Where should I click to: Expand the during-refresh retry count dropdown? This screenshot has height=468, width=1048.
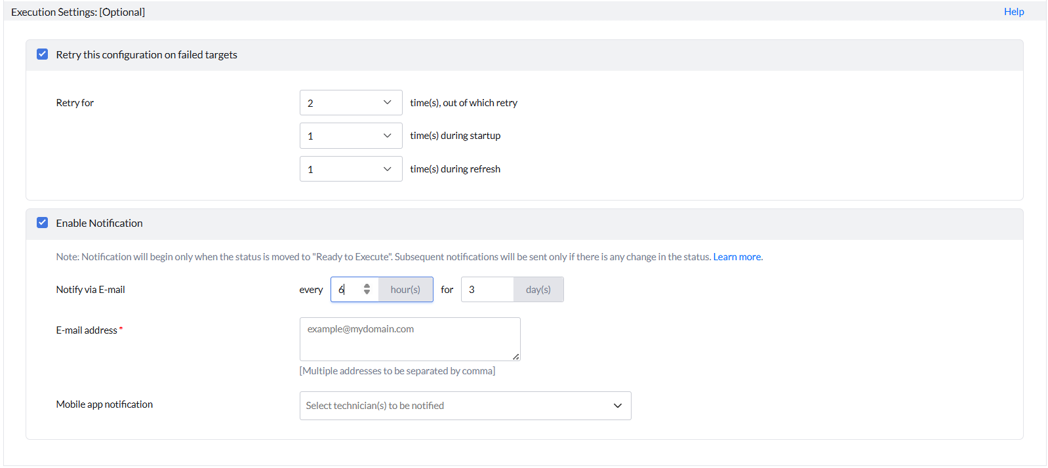point(351,169)
